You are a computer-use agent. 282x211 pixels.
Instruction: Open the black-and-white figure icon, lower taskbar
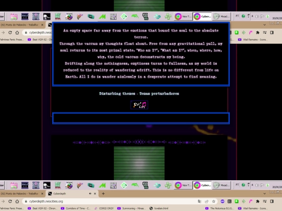click(x=47, y=185)
